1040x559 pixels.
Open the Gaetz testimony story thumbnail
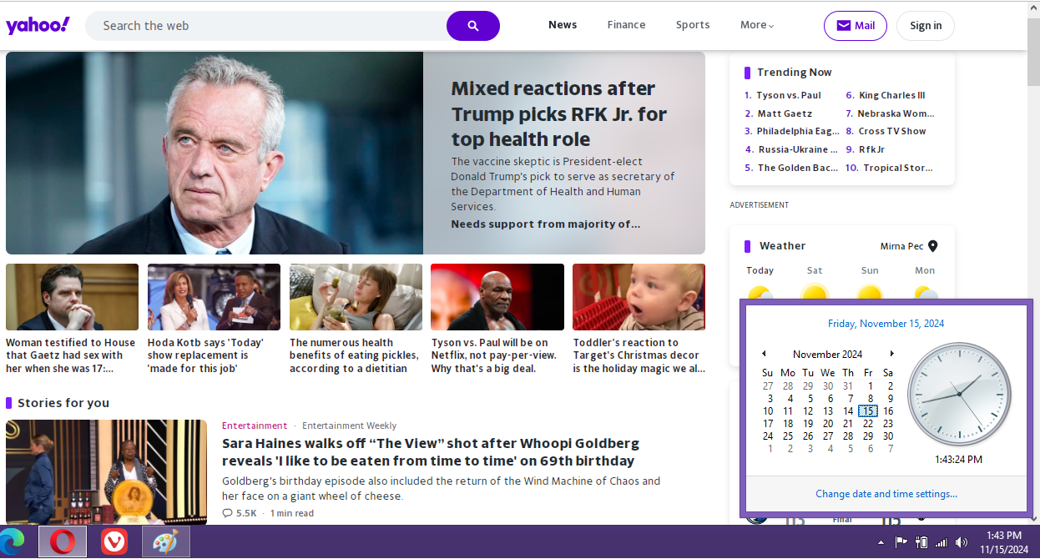point(72,297)
